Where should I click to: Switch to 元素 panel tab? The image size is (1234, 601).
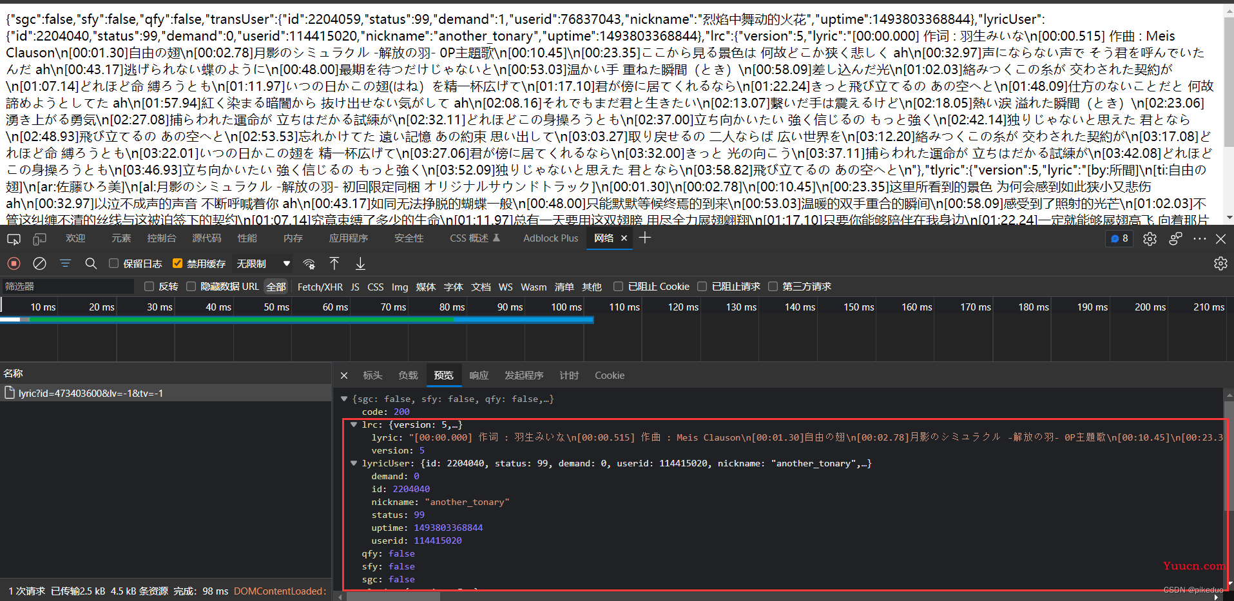(x=121, y=238)
